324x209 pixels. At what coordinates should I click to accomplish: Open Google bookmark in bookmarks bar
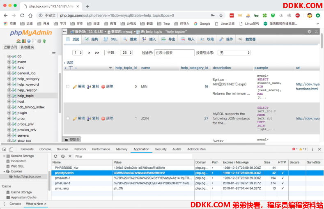tap(202, 23)
